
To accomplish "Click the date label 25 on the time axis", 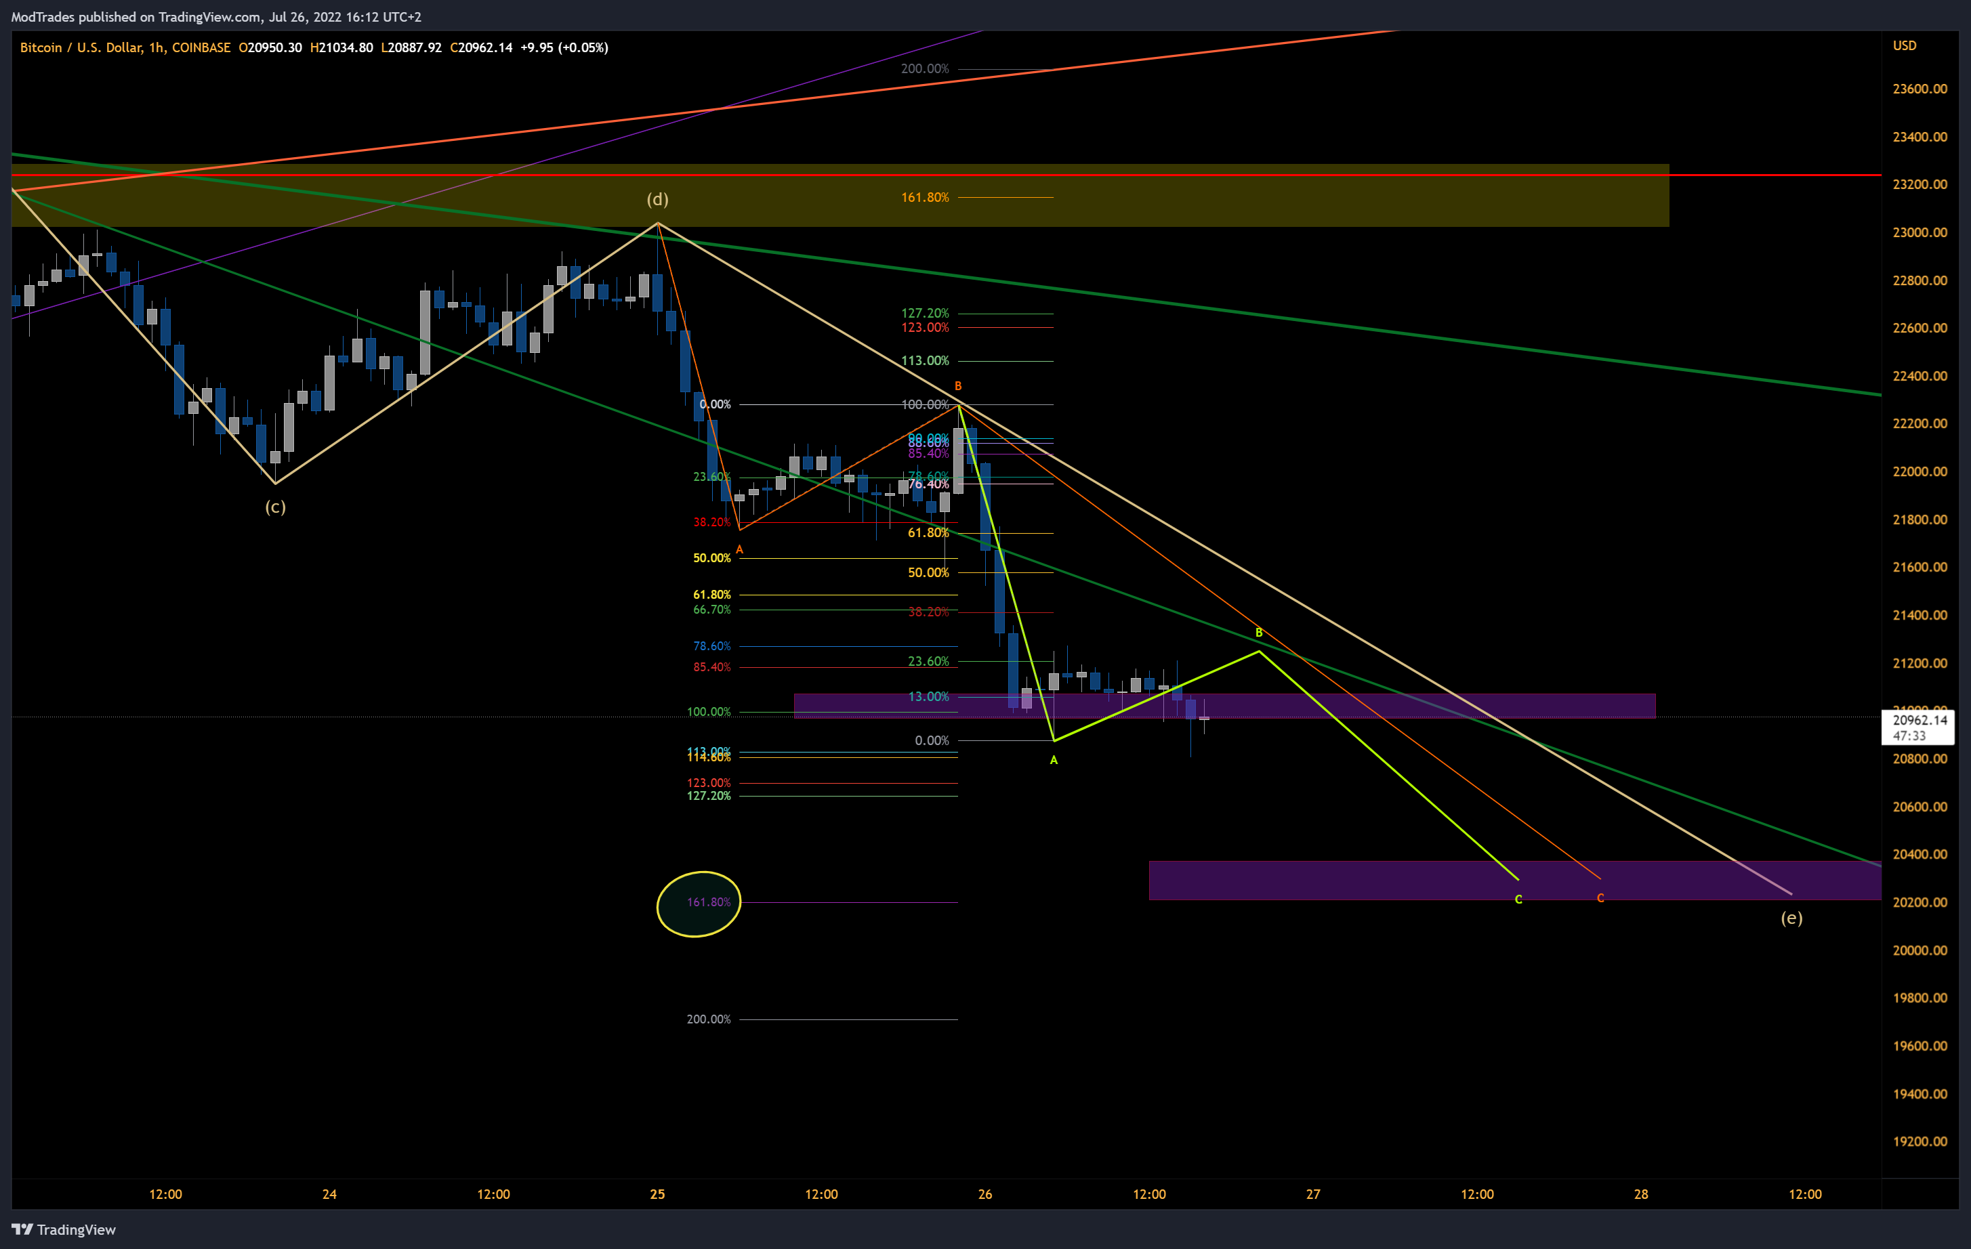I will 657,1194.
